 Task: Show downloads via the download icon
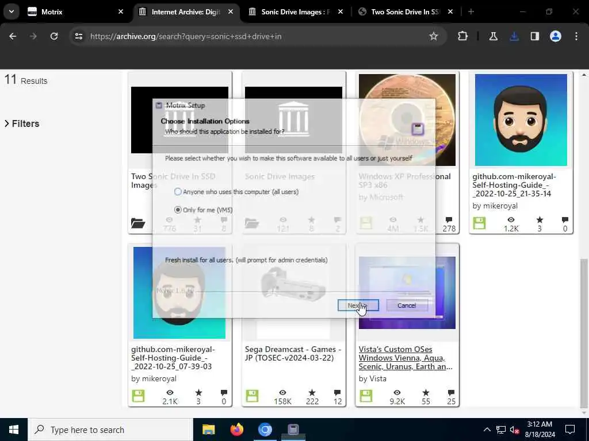click(x=514, y=36)
